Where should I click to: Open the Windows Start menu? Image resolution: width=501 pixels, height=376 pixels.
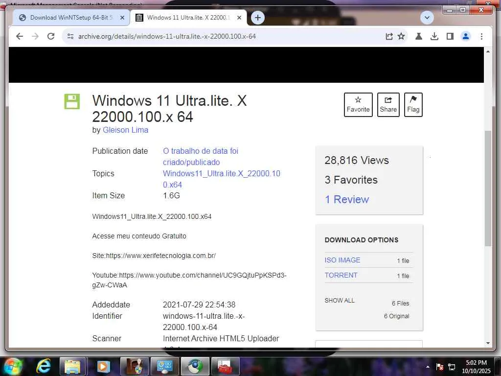point(12,366)
